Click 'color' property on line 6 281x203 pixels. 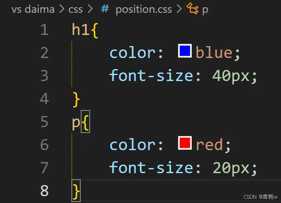tap(132, 145)
